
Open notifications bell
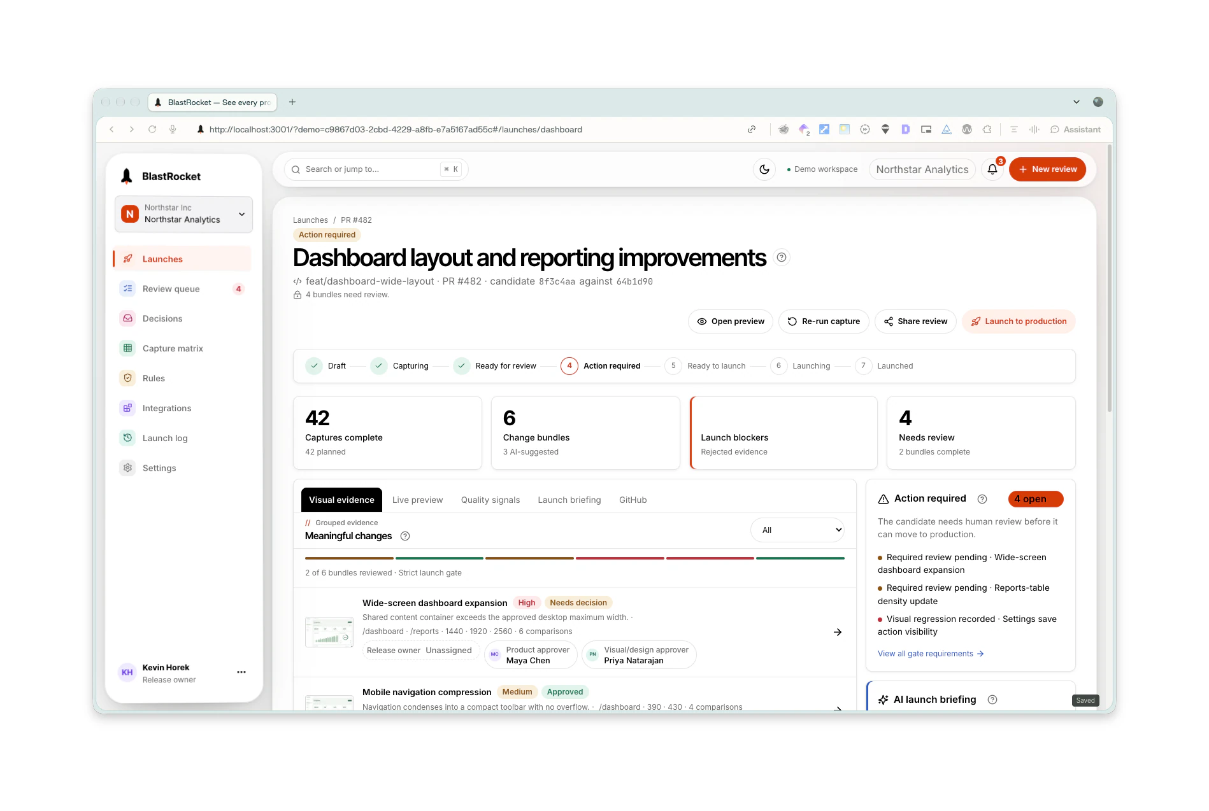(992, 169)
